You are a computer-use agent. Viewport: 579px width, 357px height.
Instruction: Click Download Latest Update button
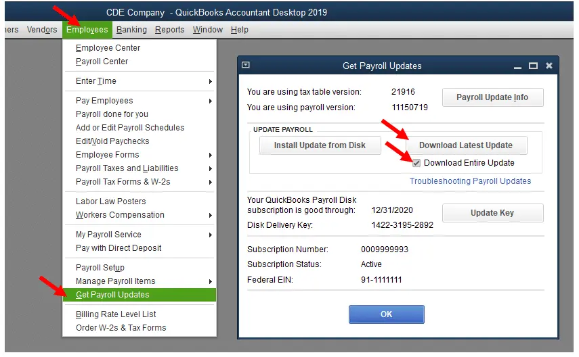[x=466, y=145]
